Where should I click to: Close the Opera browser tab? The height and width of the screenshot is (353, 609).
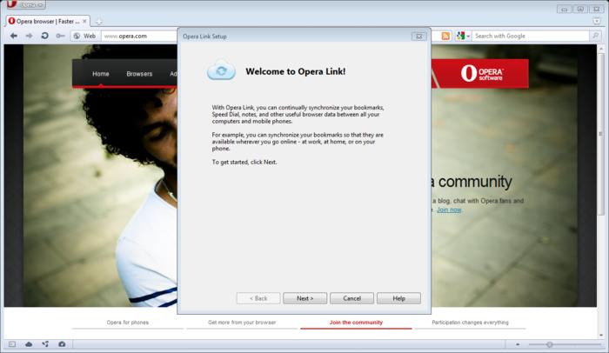84,21
